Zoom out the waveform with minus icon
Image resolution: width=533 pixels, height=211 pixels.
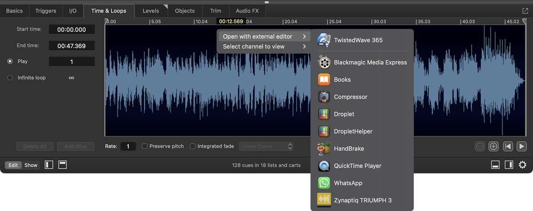tap(480, 146)
